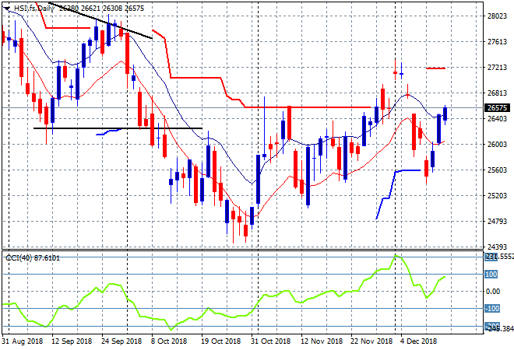Select the long red horizontal resistance line at 26575
514x350 pixels.
click(308, 107)
